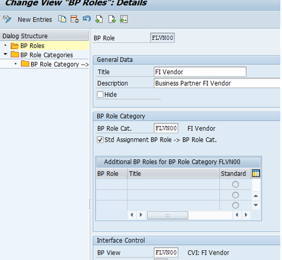Click the New Entries button
The width and height of the screenshot is (282, 260).
pos(35,19)
